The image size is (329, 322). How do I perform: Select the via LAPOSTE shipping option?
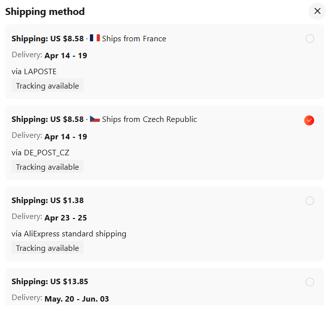(164, 62)
